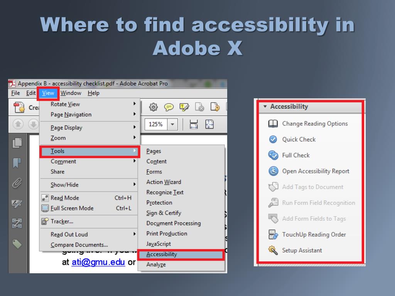This screenshot has width=395, height=296.
Task: Click the fit width scrolling icon
Action: click(x=194, y=124)
